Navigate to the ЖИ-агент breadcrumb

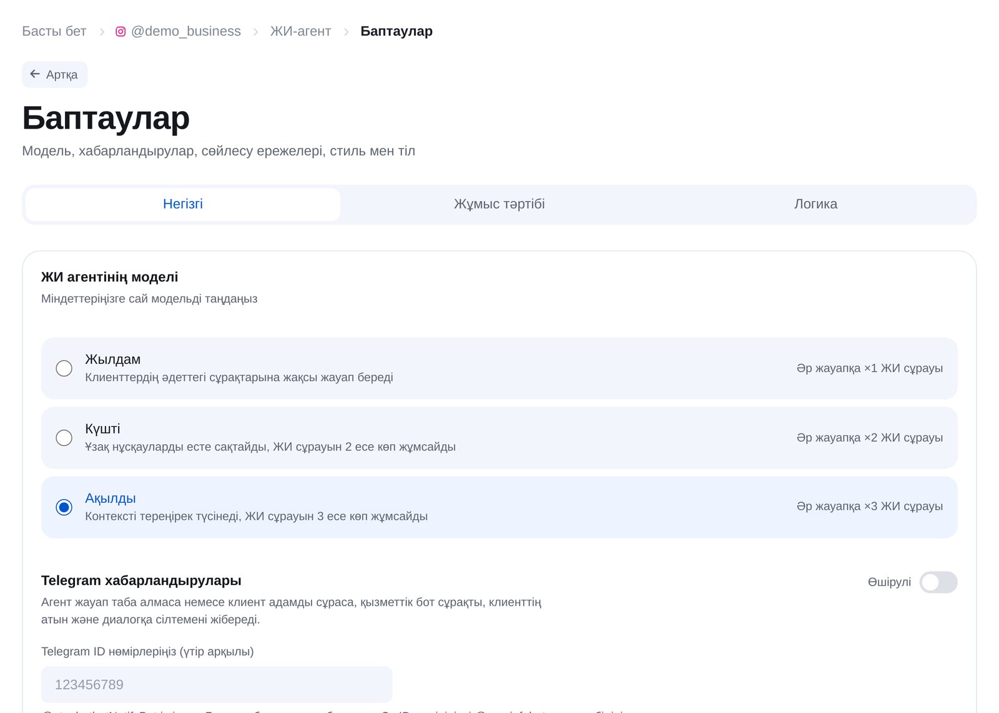[x=300, y=31]
